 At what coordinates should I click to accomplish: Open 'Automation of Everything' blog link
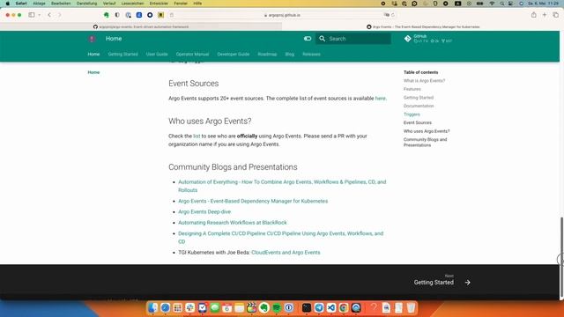click(282, 186)
